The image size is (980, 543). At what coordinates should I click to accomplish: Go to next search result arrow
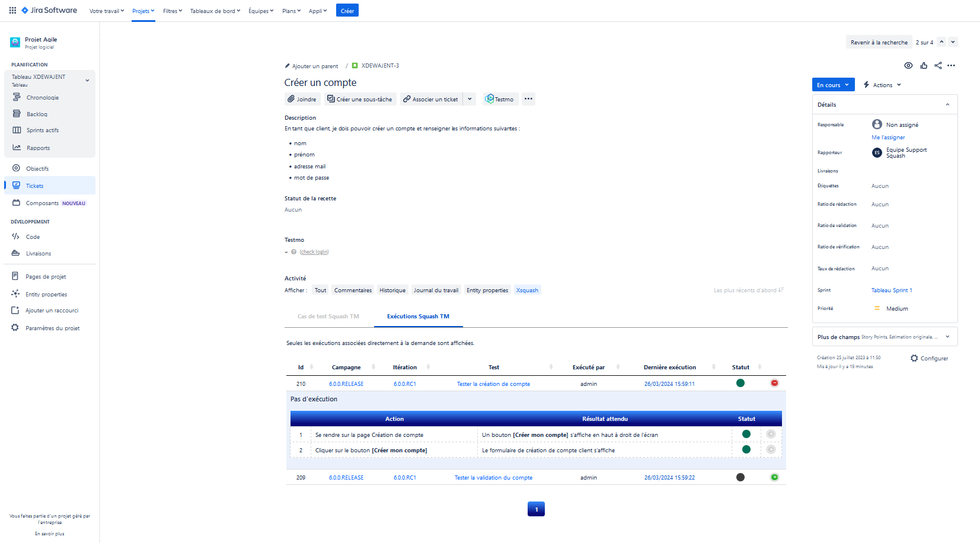pyautogui.click(x=953, y=42)
